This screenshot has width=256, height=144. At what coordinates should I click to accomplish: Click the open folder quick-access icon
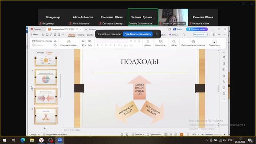click(43, 35)
